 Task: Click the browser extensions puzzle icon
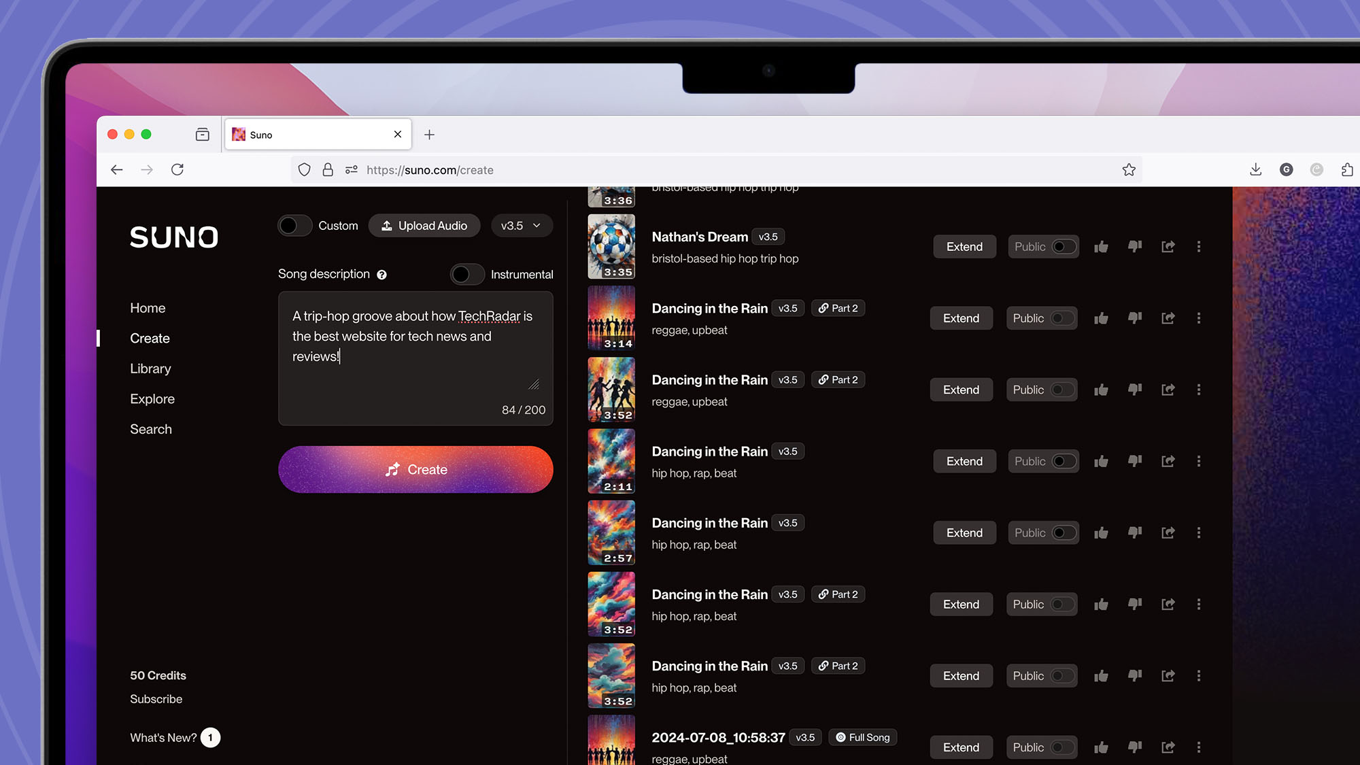click(x=1347, y=169)
